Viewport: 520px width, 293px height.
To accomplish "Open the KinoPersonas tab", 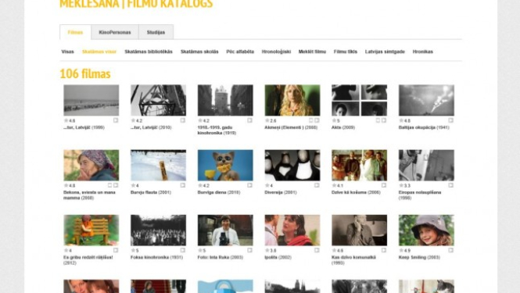I will tap(115, 32).
